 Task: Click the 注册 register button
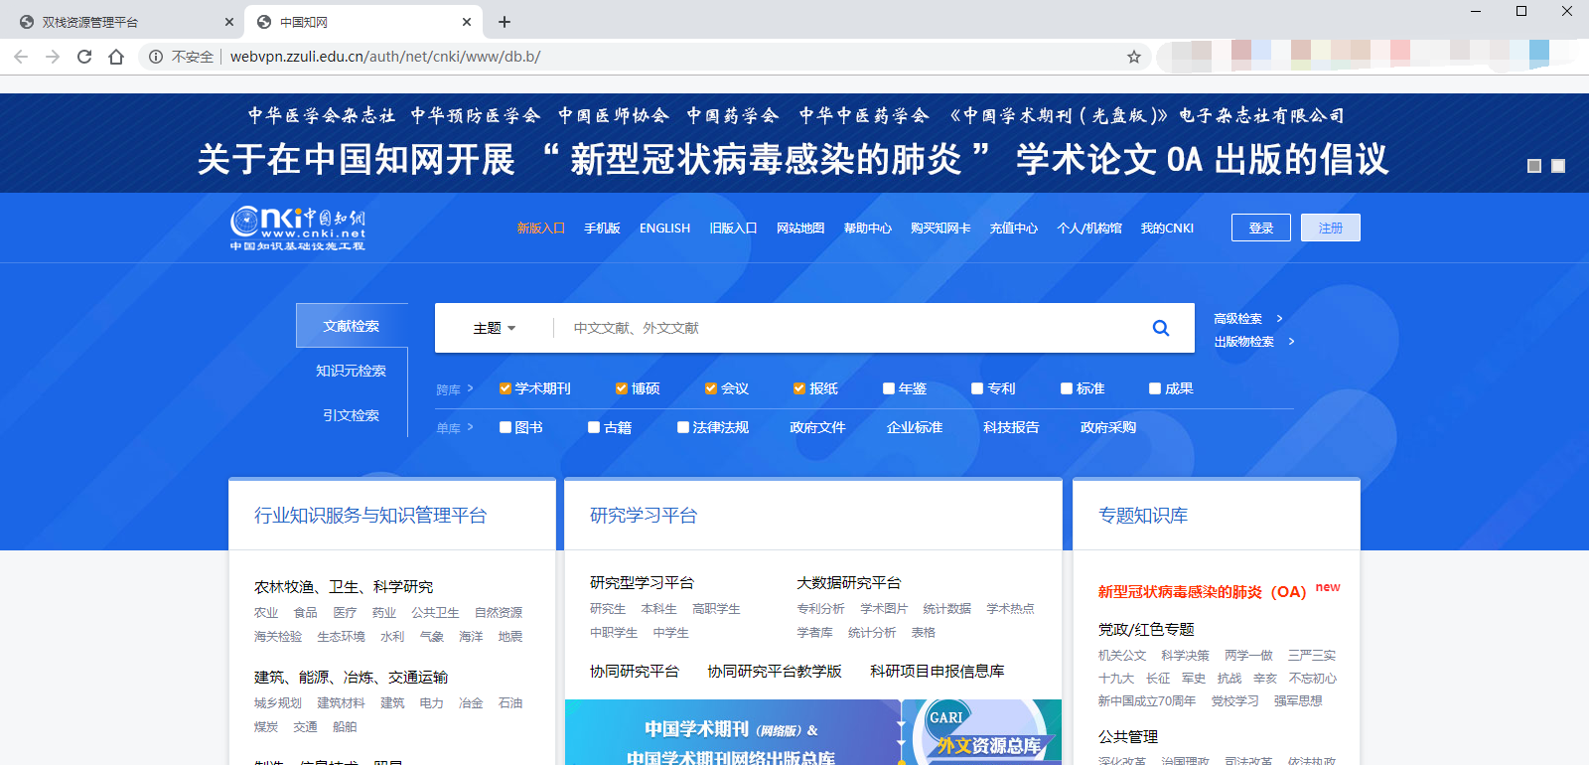tap(1331, 228)
